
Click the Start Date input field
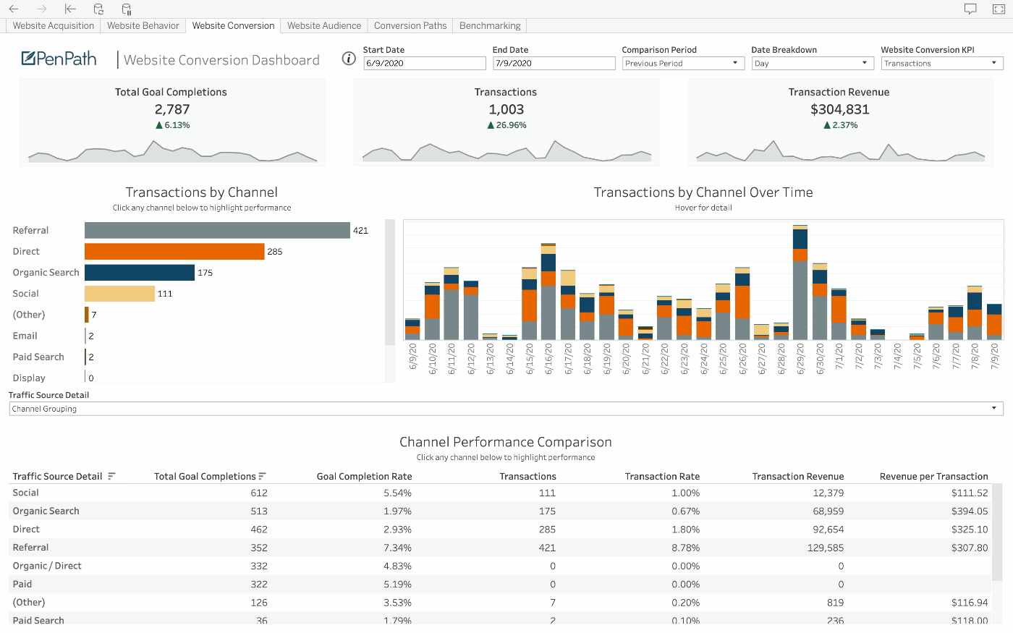click(424, 64)
